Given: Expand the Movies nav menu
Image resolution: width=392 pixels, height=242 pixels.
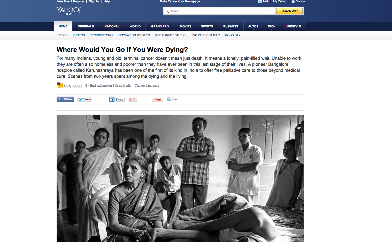Looking at the screenshot, I should coord(185,27).
